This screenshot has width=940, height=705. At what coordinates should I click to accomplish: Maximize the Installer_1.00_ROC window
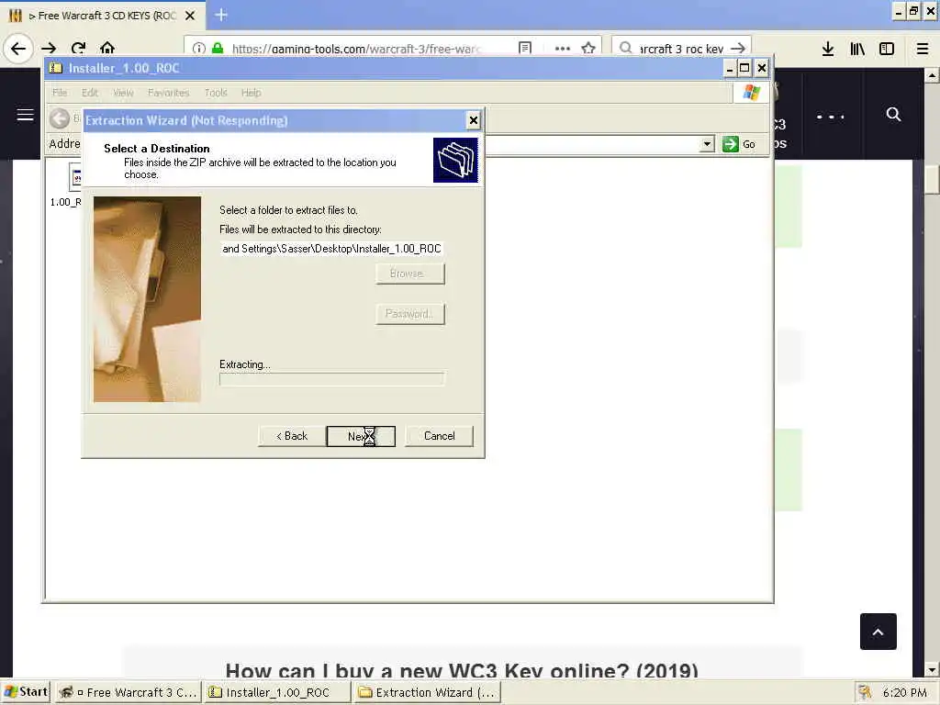(744, 68)
